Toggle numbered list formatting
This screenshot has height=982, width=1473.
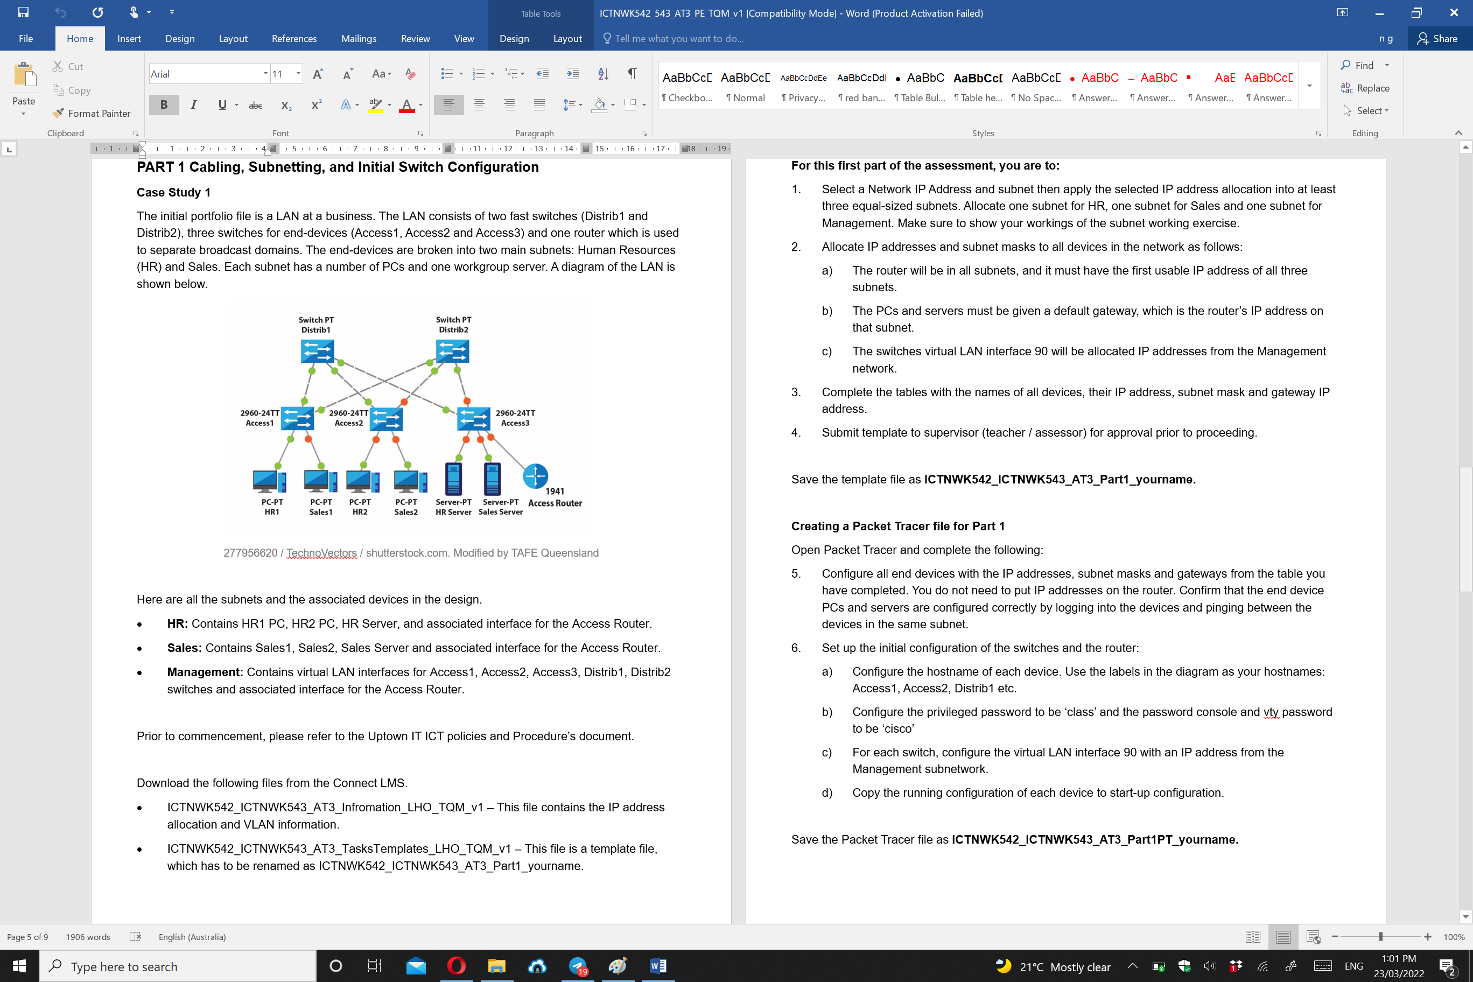pos(479,74)
